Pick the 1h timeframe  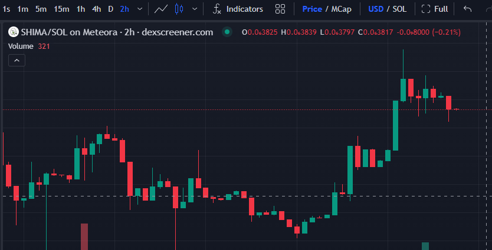point(81,9)
